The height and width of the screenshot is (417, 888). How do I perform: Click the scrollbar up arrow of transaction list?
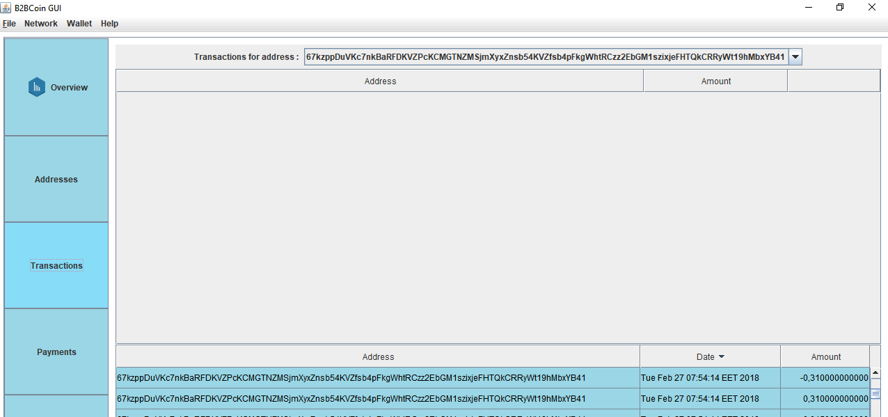[876, 373]
